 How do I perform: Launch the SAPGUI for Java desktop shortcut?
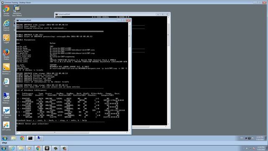coord(17,10)
